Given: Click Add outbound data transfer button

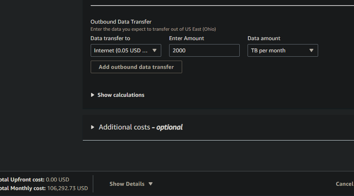Looking at the screenshot, I should point(136,67).
